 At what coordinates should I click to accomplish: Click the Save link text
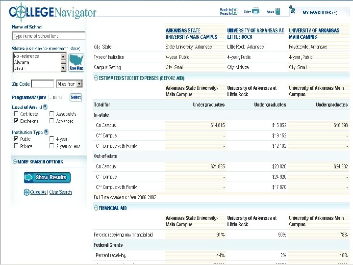click(x=270, y=12)
